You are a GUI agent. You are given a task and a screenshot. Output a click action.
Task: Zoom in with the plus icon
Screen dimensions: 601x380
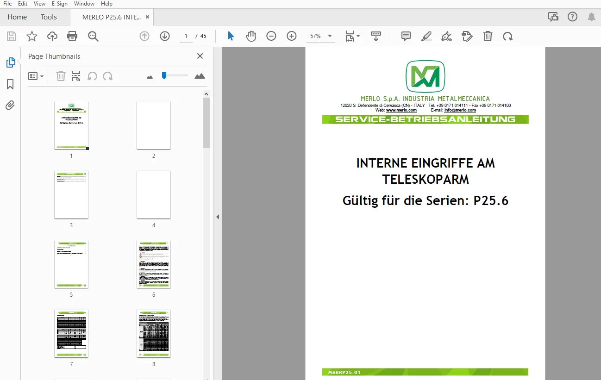(x=292, y=36)
